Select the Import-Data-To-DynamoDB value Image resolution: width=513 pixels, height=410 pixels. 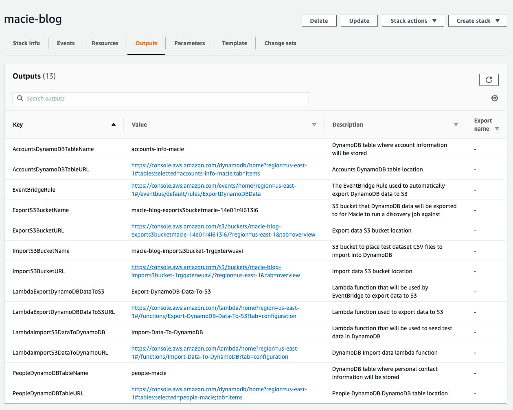pyautogui.click(x=167, y=332)
